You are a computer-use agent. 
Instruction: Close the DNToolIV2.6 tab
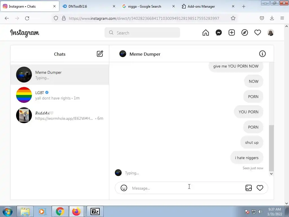[114, 6]
